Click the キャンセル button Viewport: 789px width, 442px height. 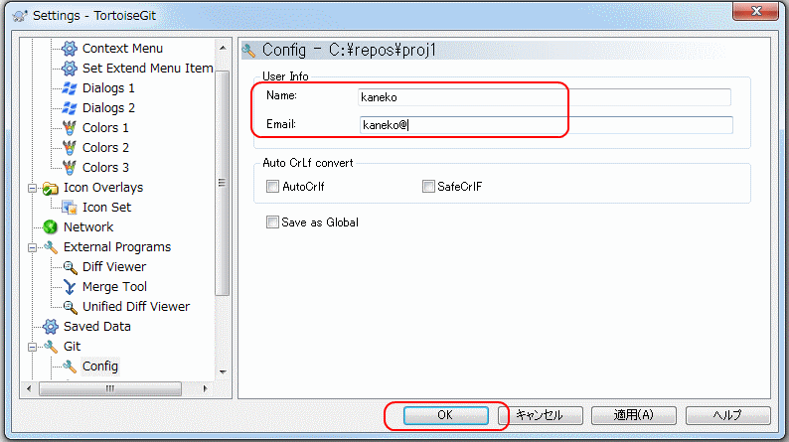(x=541, y=415)
